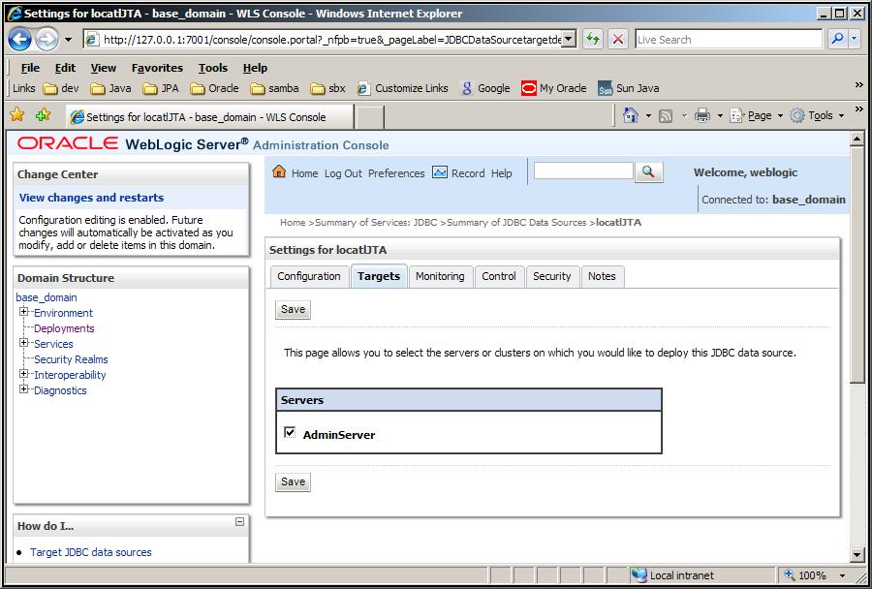The height and width of the screenshot is (589, 872).
Task: Collapse the How do I panel
Action: coord(239,522)
